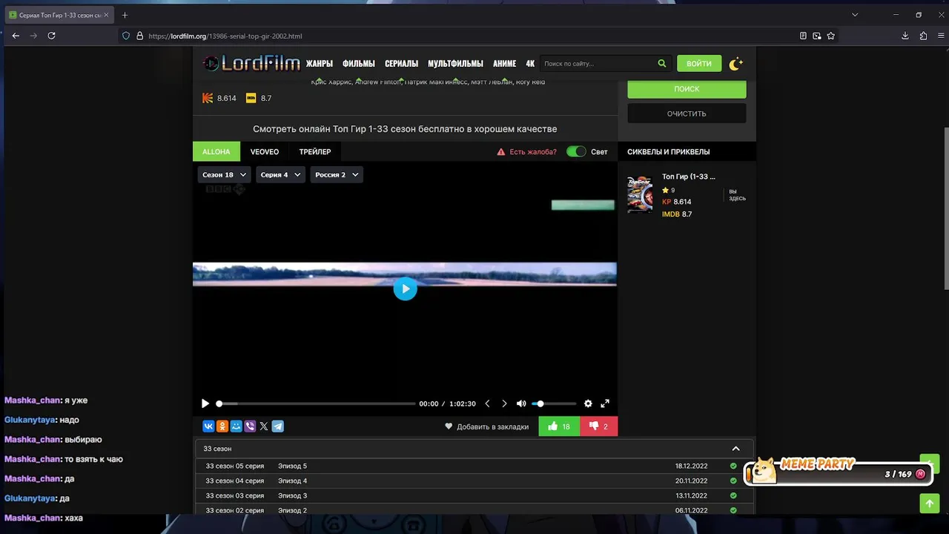Enter fullscreen mode in player

tap(605, 403)
